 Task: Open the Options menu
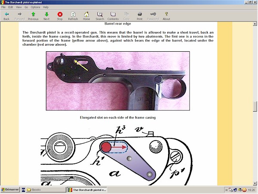click(35, 7)
